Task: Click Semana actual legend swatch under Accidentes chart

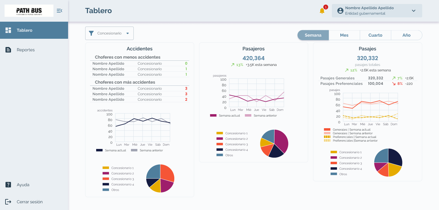Action: tap(99, 150)
